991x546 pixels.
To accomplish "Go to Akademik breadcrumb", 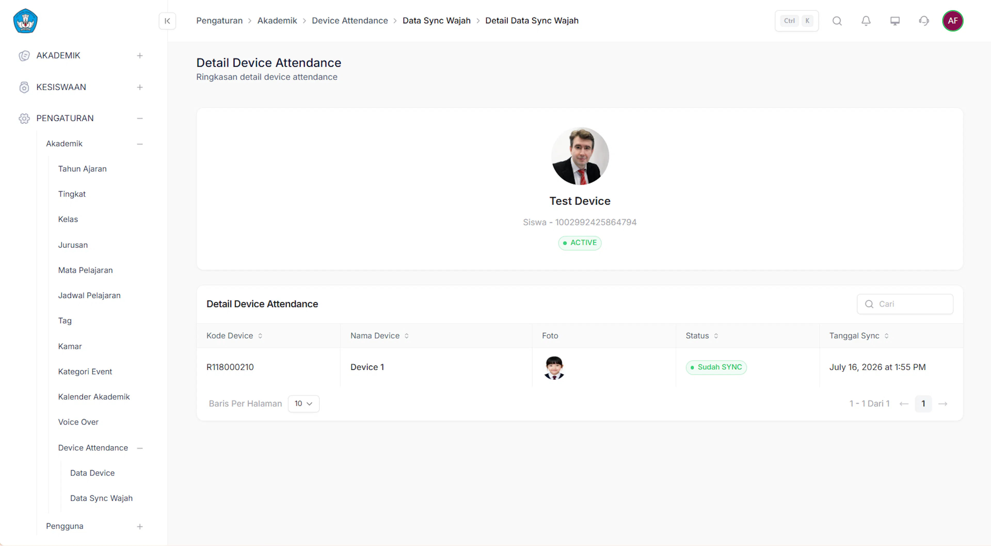I will [x=277, y=21].
